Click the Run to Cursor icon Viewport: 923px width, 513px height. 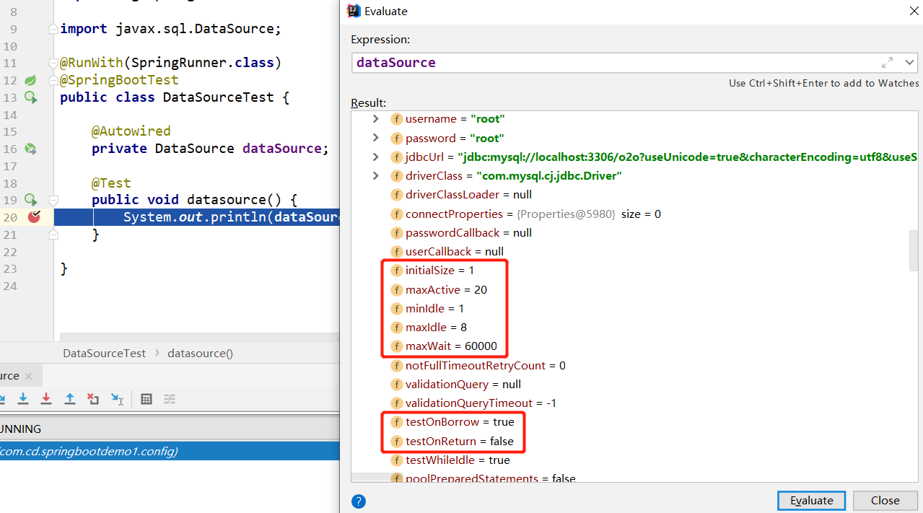(x=117, y=399)
